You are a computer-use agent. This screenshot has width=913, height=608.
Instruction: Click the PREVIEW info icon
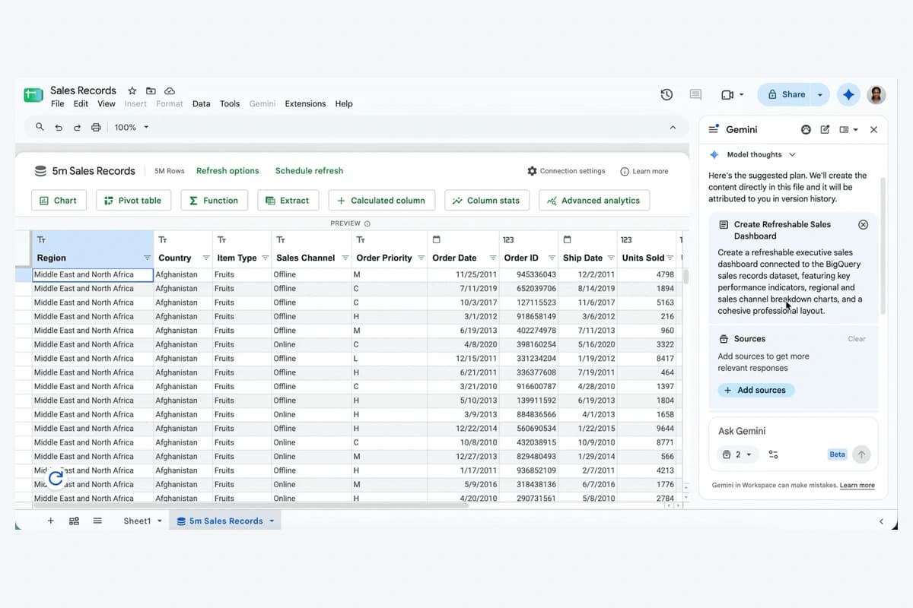(367, 223)
